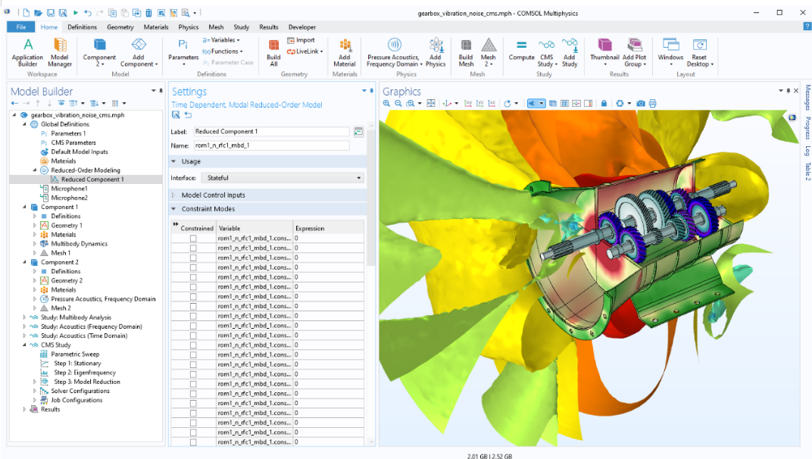Collapse the CMS Study tree node

pos(24,345)
